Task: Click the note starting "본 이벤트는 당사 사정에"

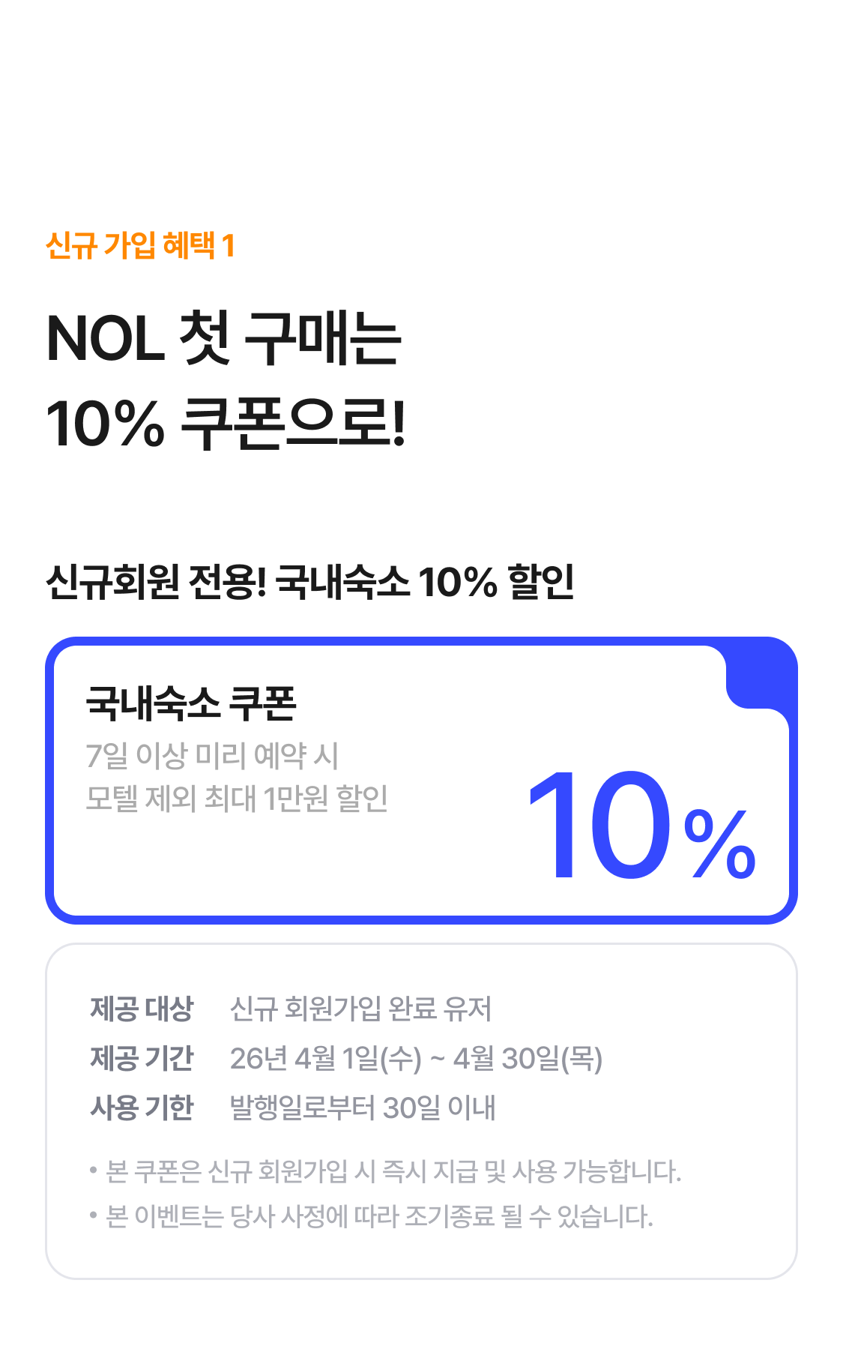Action: click(379, 1216)
